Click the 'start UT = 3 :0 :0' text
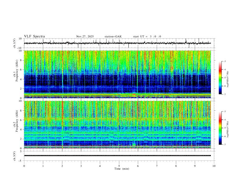 147,36
